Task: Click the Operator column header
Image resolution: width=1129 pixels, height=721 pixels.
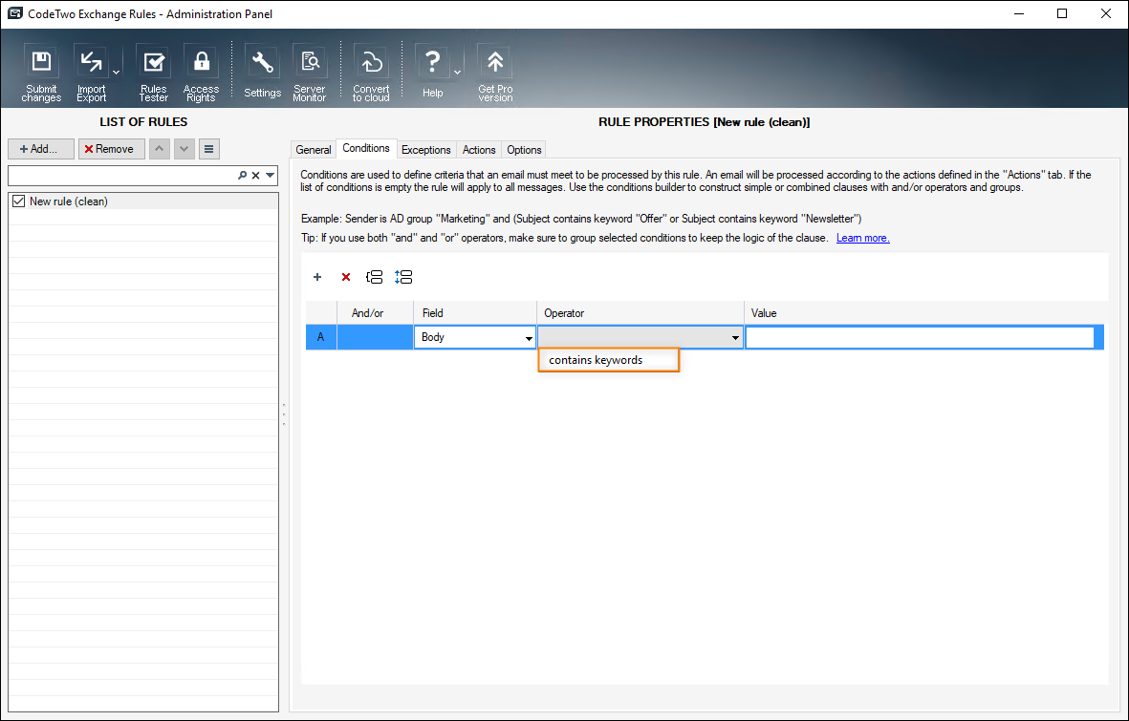Action: tap(640, 313)
